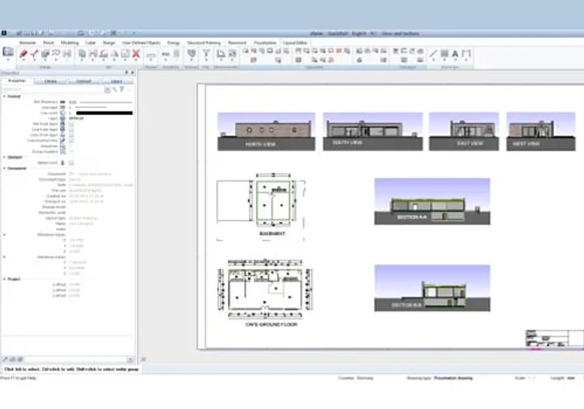584x409 pixels.
Task: Select the letter A text tool
Action: [455, 53]
